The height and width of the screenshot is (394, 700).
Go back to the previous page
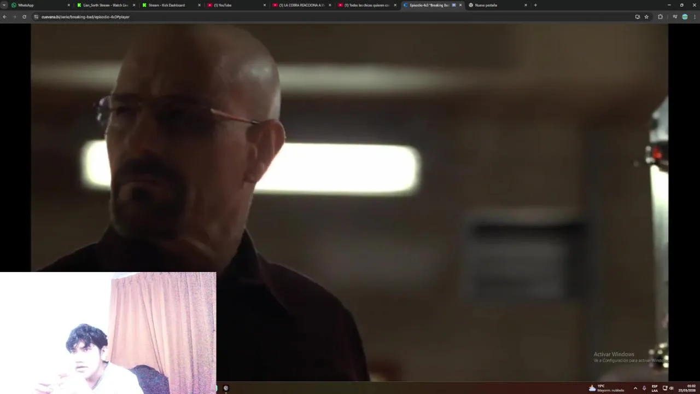click(4, 17)
